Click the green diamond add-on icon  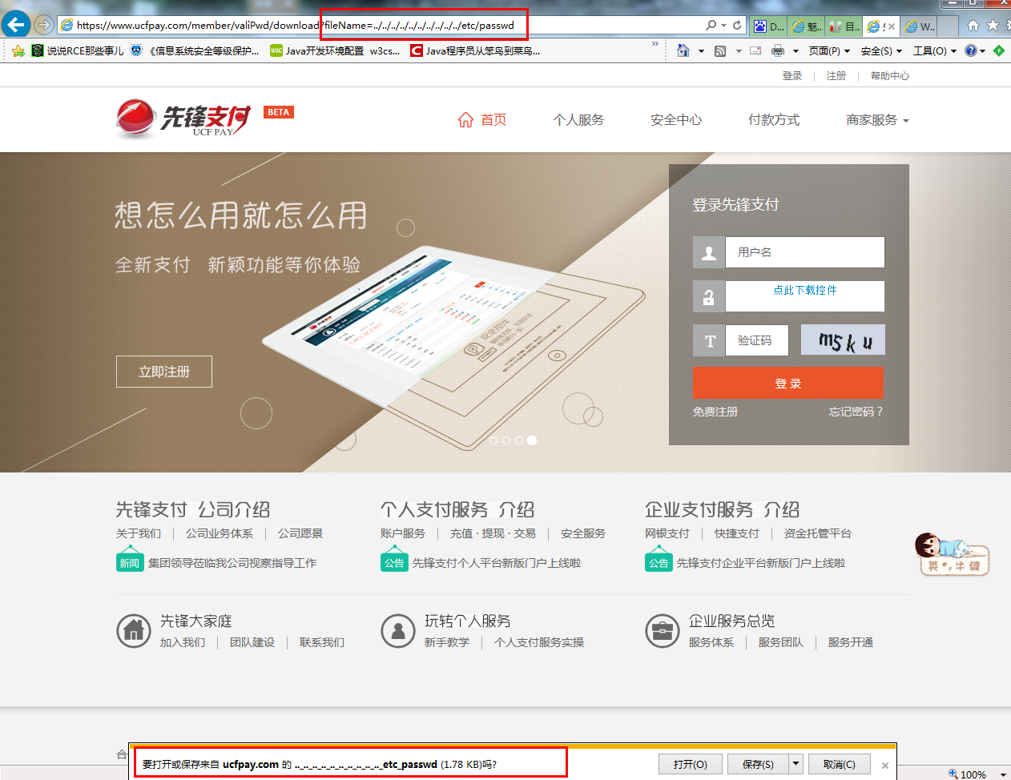click(998, 50)
